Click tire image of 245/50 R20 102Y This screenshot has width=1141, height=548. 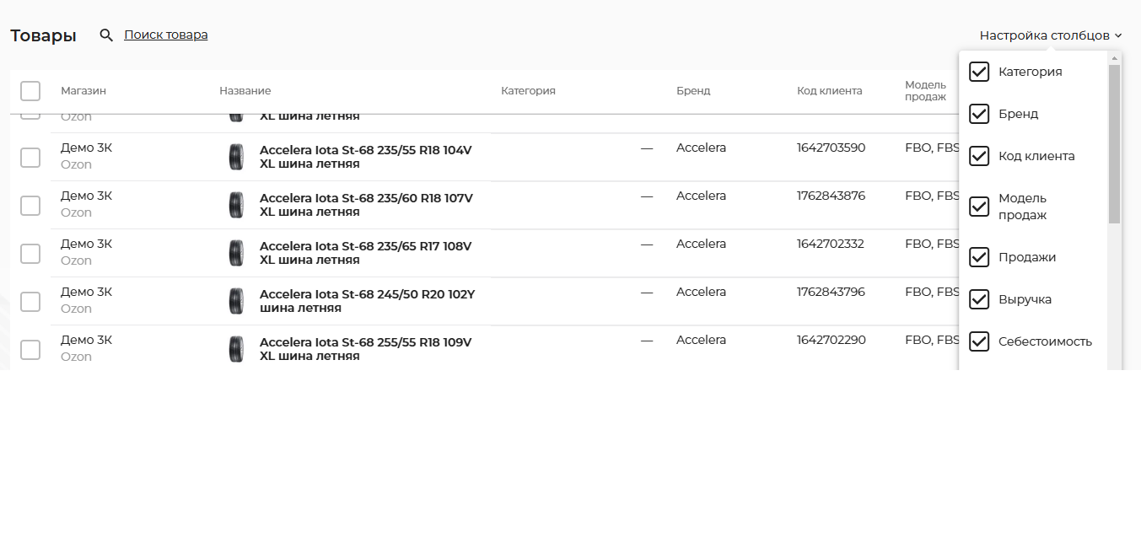click(236, 301)
